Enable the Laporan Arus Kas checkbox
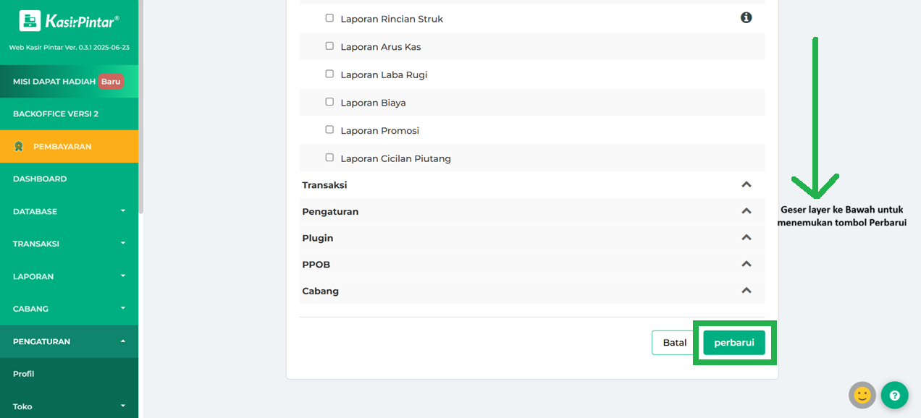Image resolution: width=921 pixels, height=418 pixels. [329, 46]
